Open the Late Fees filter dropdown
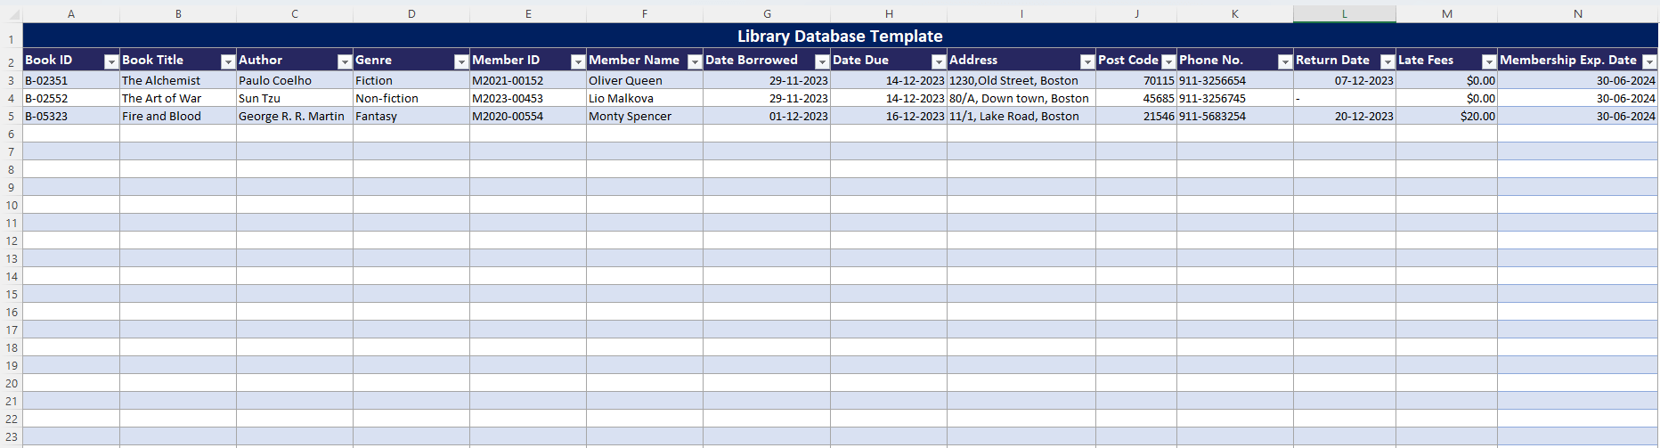1660x448 pixels. [x=1489, y=61]
